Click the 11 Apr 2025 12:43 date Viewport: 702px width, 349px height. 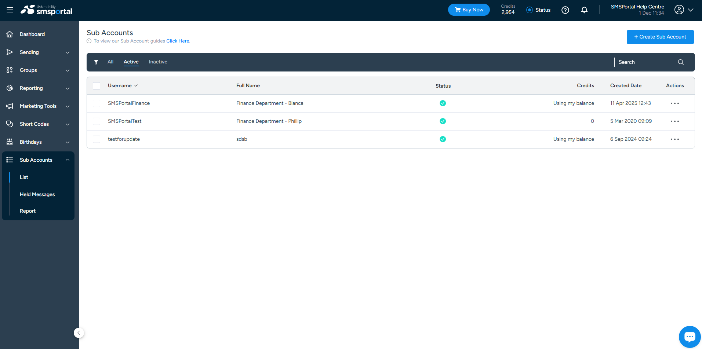630,103
